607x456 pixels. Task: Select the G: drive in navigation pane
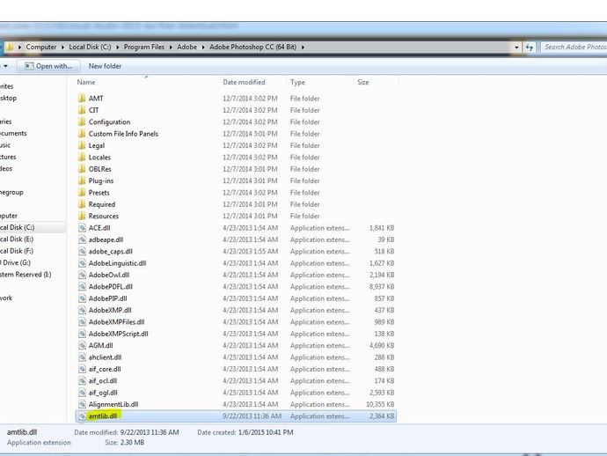pyautogui.click(x=16, y=262)
